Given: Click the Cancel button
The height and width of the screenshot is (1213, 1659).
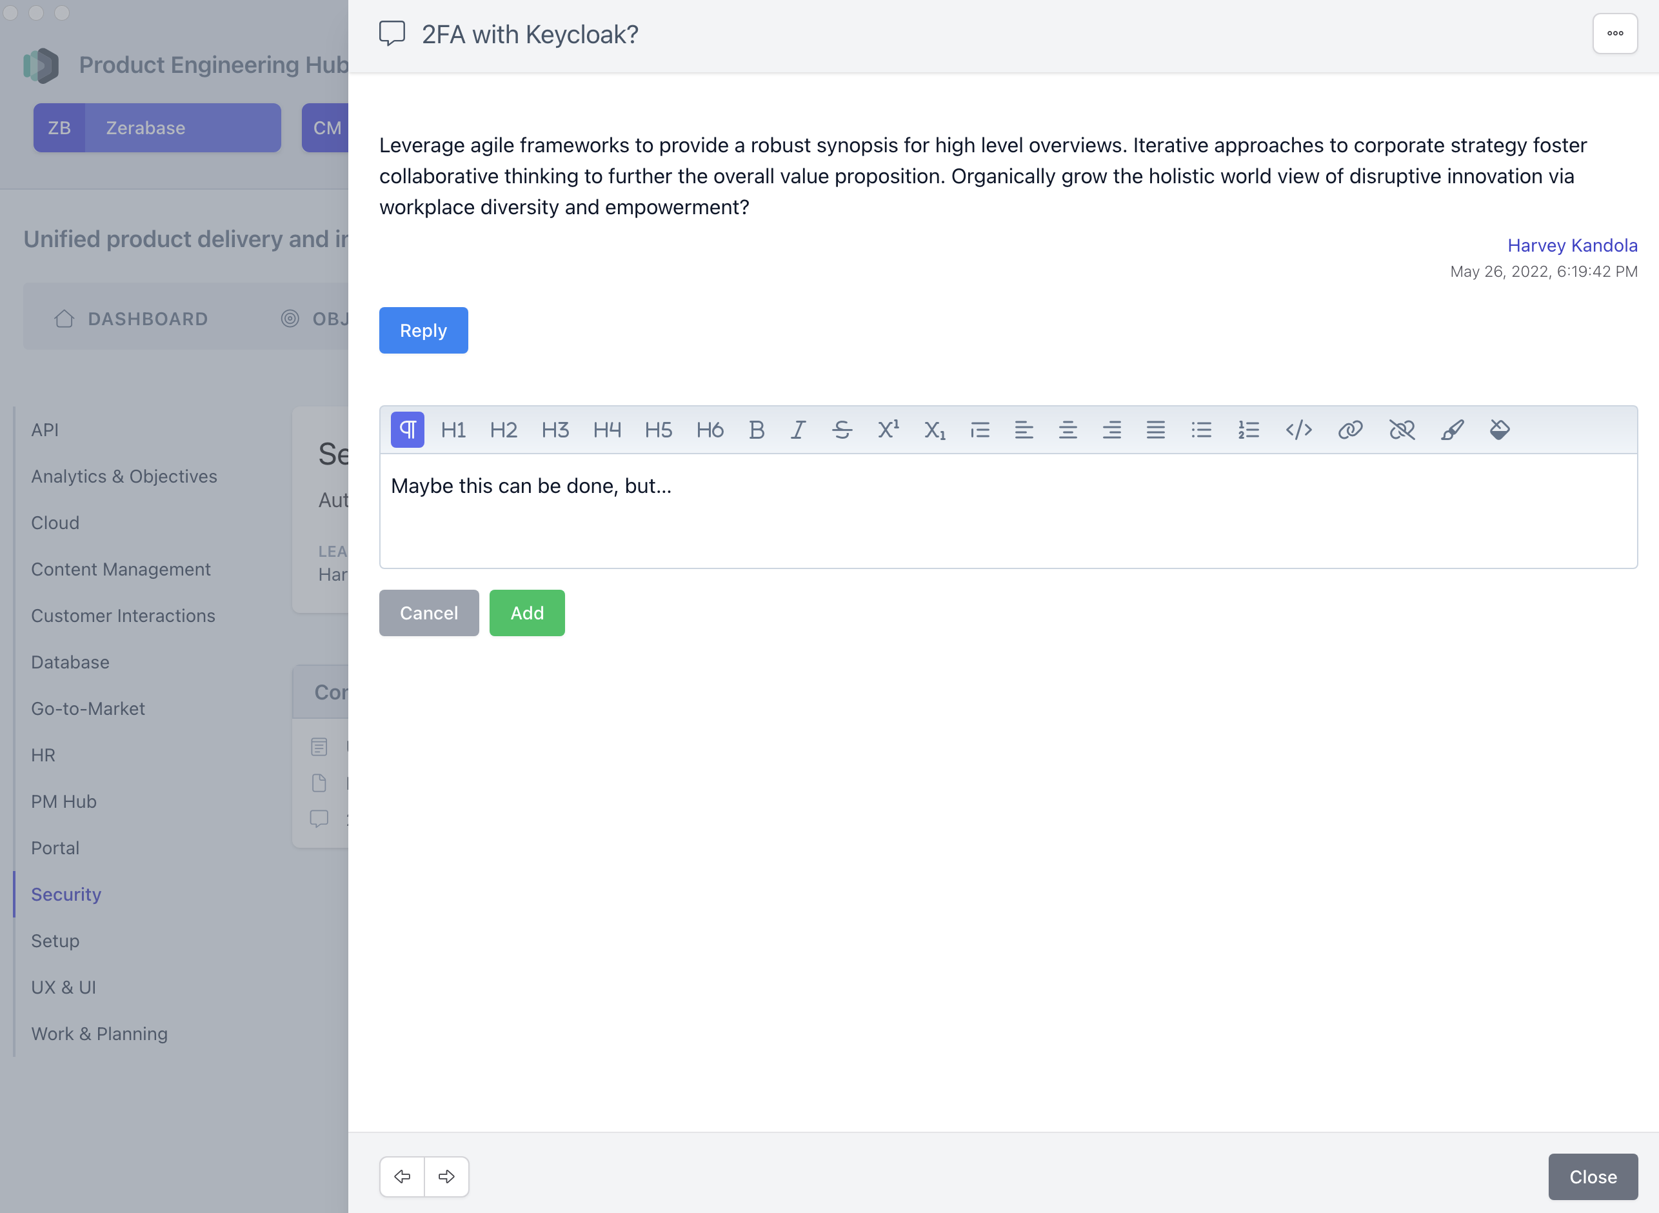Looking at the screenshot, I should (x=429, y=612).
